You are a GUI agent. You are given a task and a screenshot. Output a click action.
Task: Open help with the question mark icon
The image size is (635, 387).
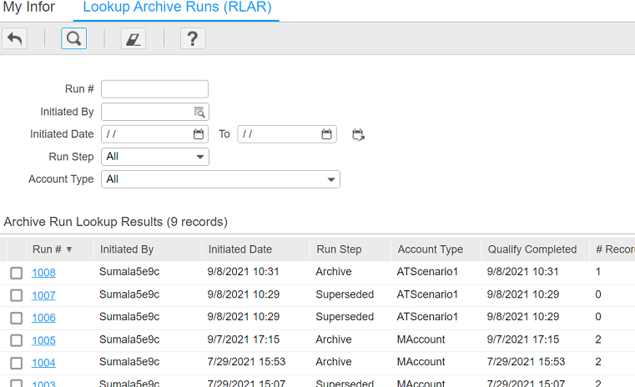point(193,38)
